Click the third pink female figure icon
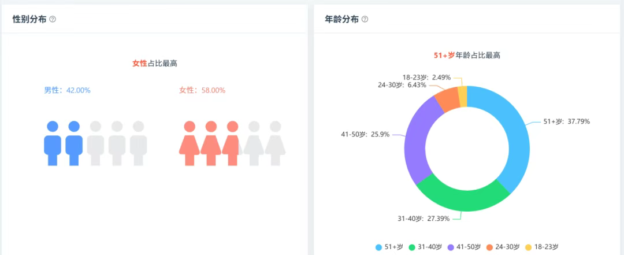The image size is (624, 255). (x=232, y=142)
